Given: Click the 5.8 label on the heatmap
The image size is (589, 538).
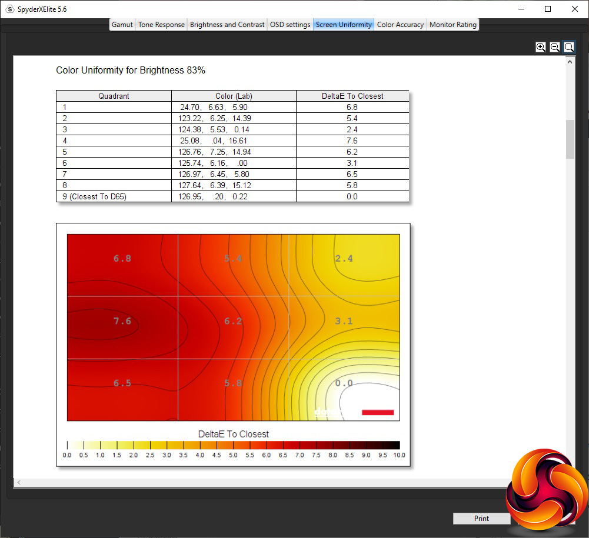Looking at the screenshot, I should click(x=233, y=383).
